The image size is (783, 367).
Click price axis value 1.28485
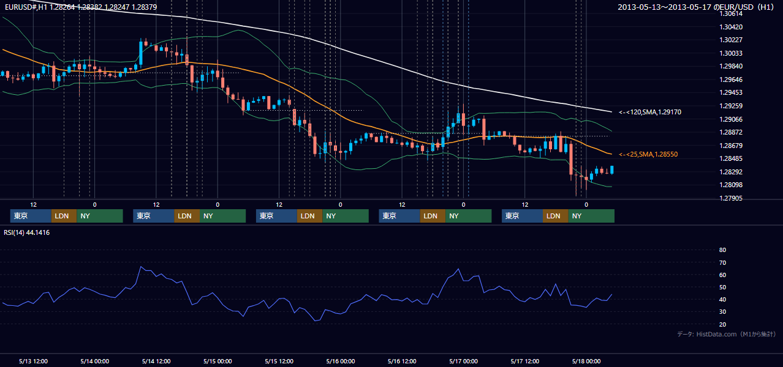pyautogui.click(x=731, y=158)
